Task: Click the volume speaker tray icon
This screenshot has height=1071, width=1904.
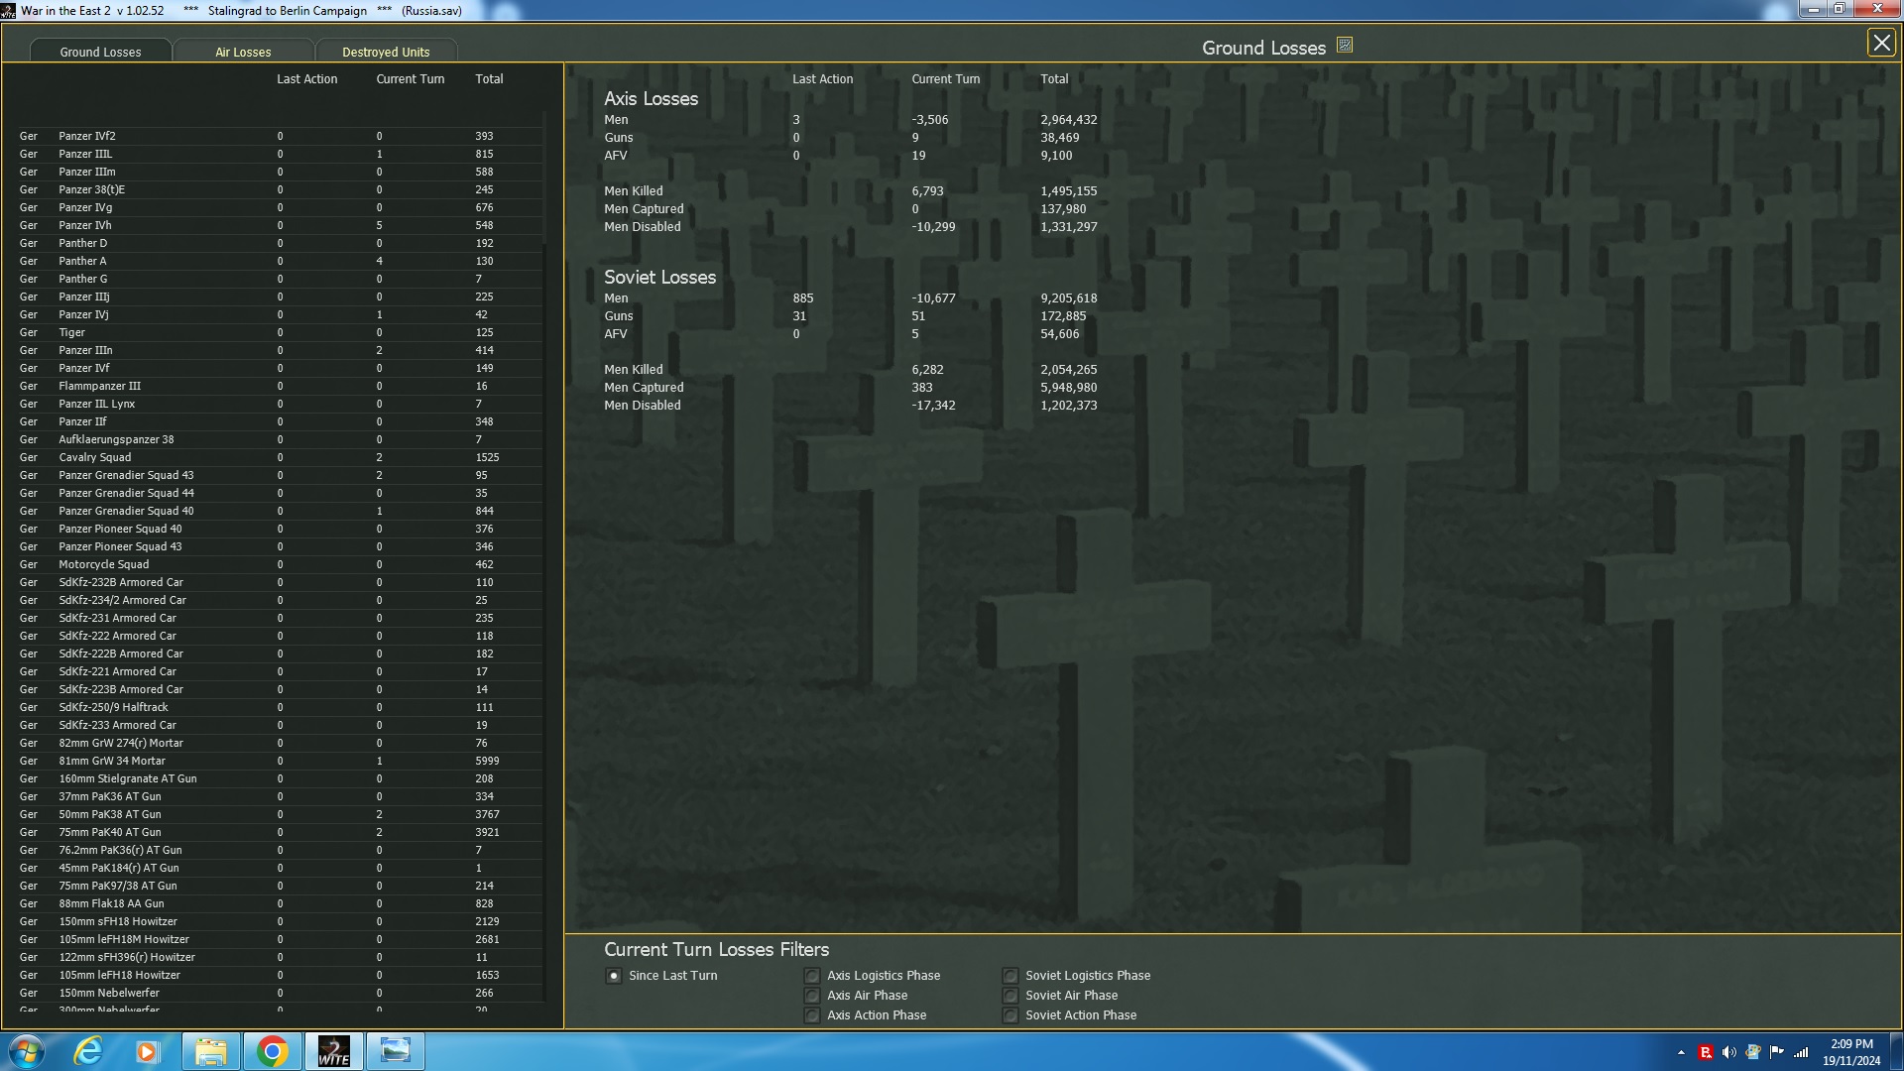Action: [1729, 1052]
